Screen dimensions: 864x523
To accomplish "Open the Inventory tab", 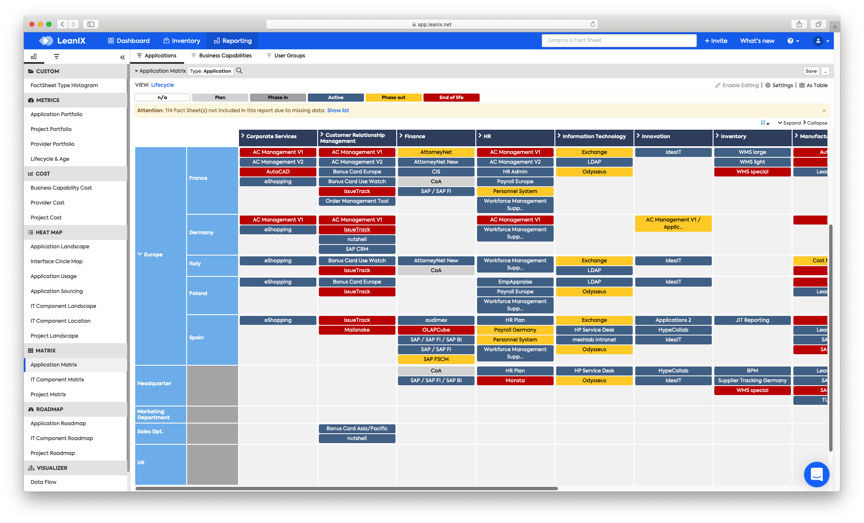I will (182, 41).
